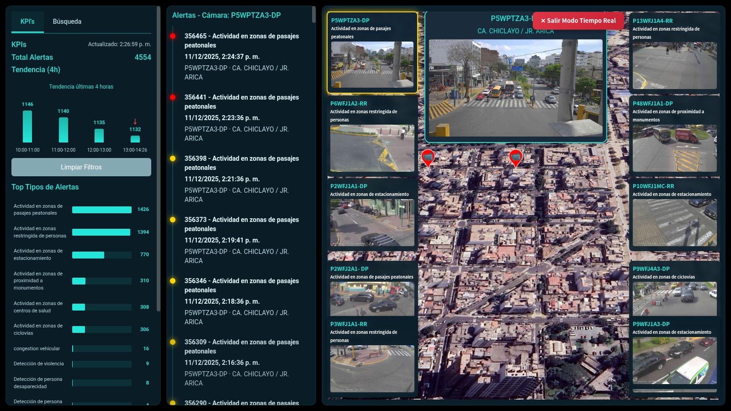
Task: Click the 1146 bar in Tendencia últimas 4 horas
Action: [27, 126]
